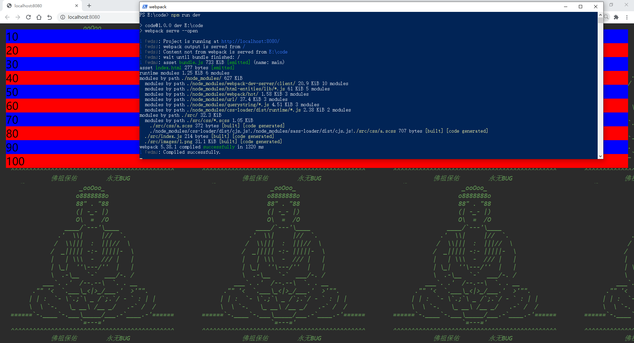Reload the localhost:8080 page
The height and width of the screenshot is (343, 634).
28,17
